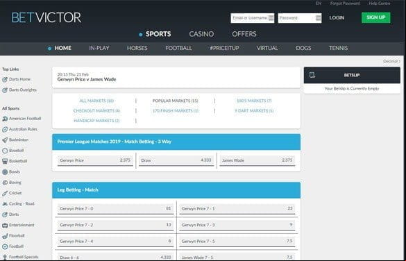
Task: Click the Darts icon under All Sports
Action: (x=5, y=214)
